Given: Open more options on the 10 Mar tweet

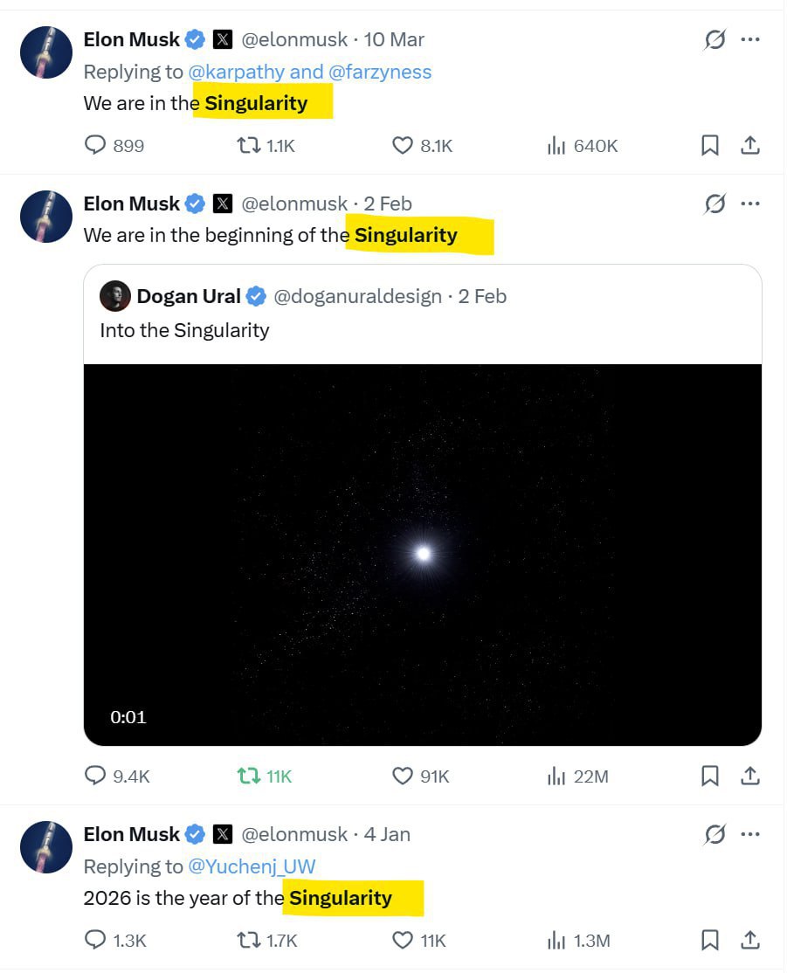Looking at the screenshot, I should (749, 40).
